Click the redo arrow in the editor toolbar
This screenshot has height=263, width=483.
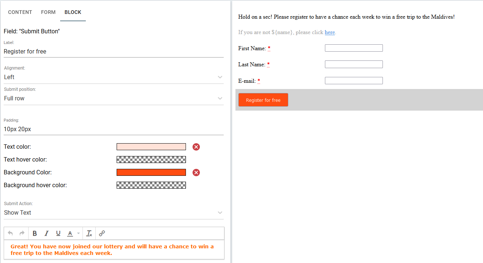22,233
